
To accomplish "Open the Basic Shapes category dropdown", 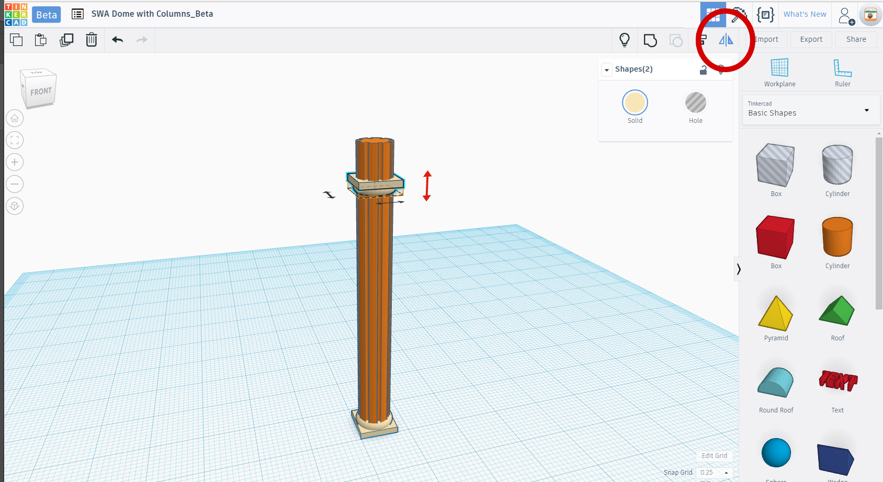I will (811, 110).
